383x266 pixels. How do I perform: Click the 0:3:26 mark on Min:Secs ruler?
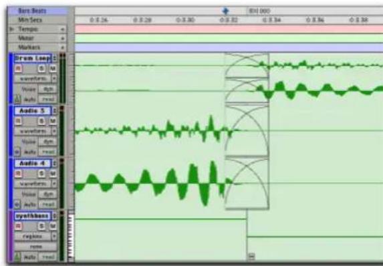[98, 20]
